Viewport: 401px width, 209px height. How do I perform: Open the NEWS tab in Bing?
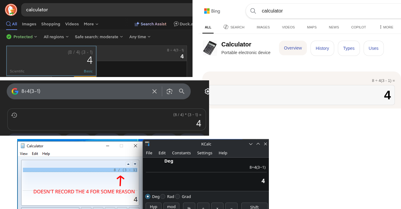334,27
